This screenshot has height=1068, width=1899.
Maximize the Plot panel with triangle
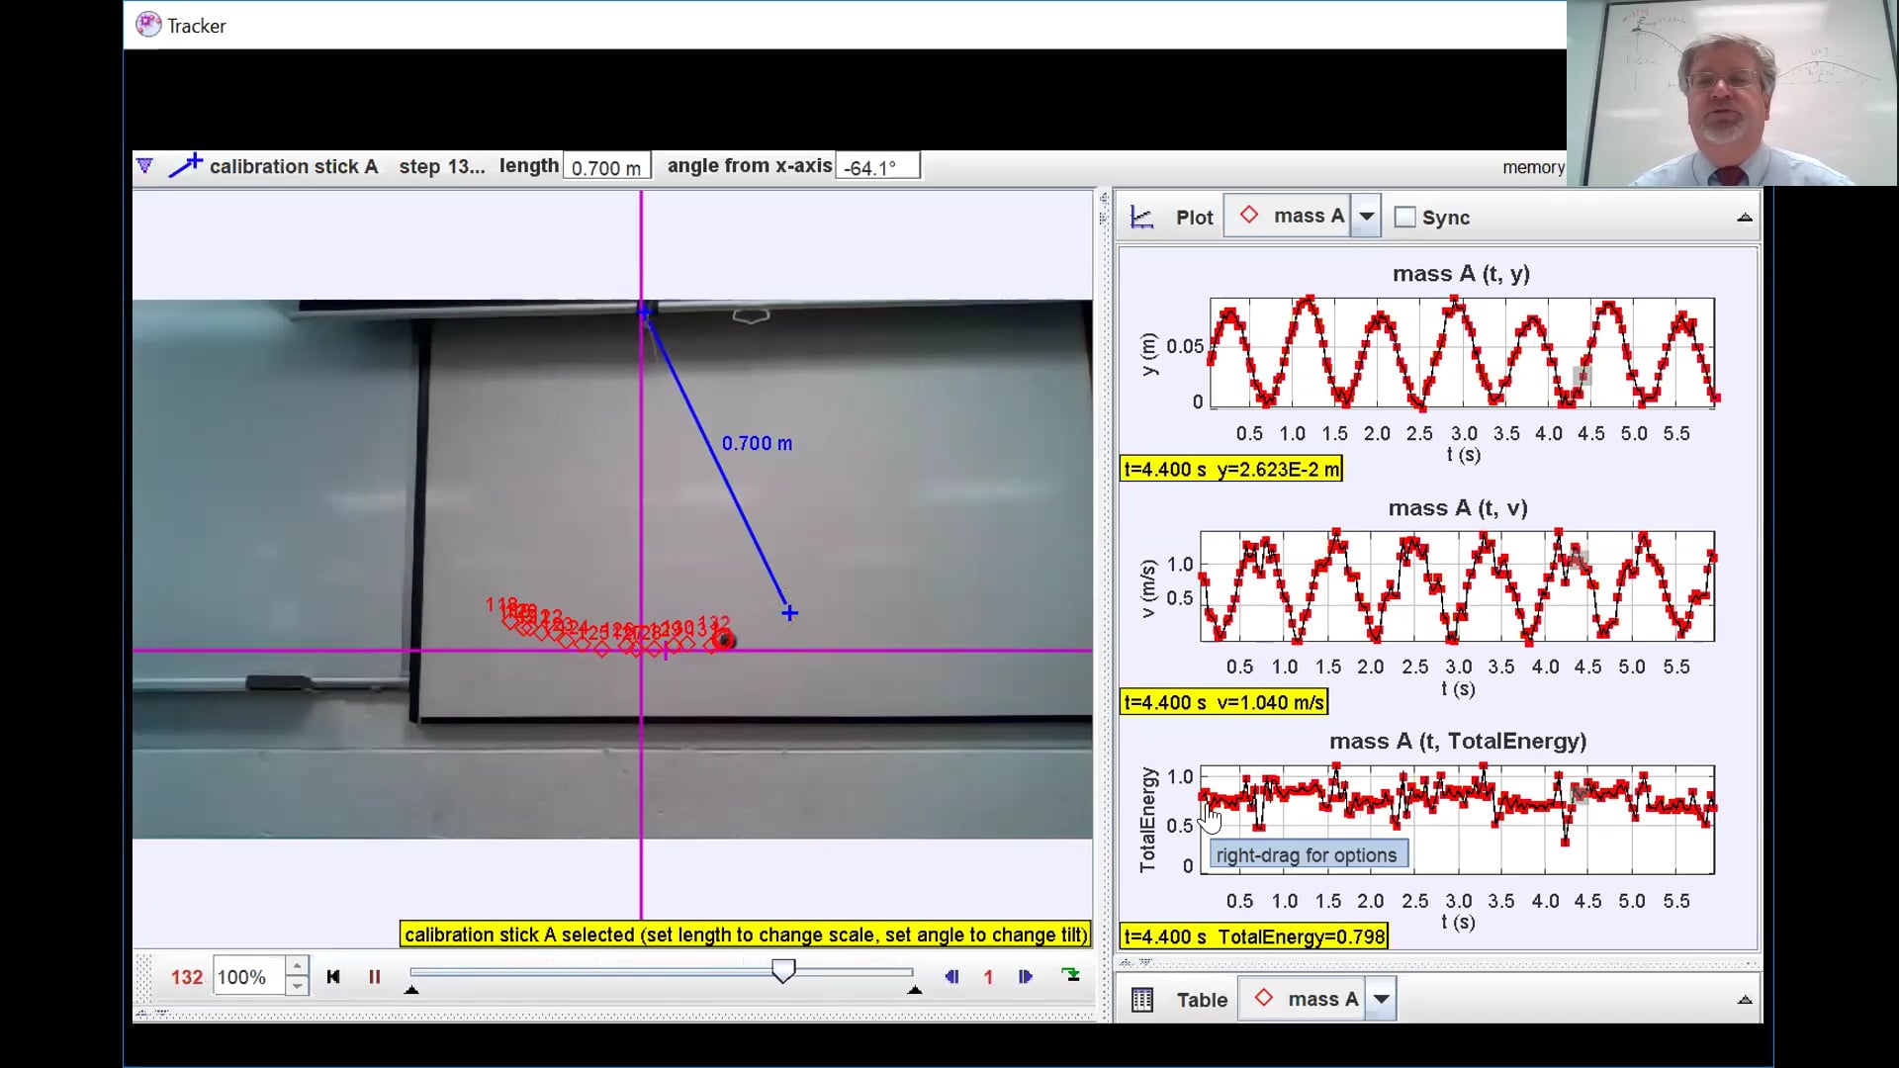pos(1745,218)
